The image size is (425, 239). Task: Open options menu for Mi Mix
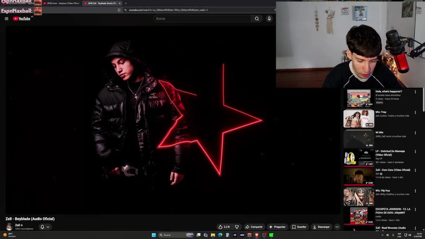click(x=415, y=133)
